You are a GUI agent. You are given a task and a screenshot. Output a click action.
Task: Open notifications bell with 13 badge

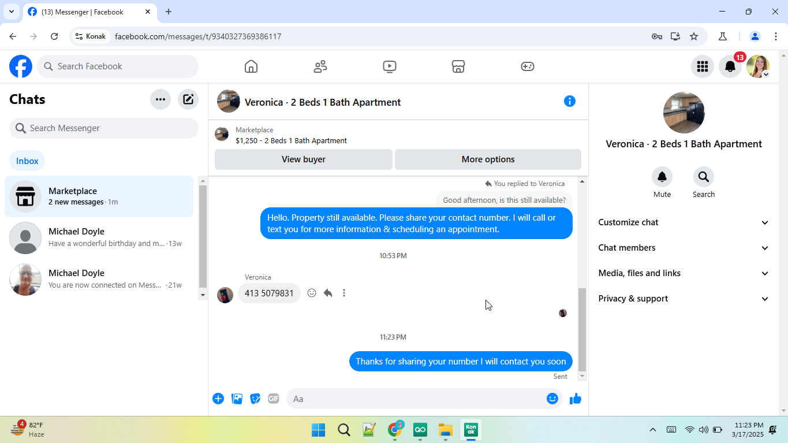[x=730, y=66]
